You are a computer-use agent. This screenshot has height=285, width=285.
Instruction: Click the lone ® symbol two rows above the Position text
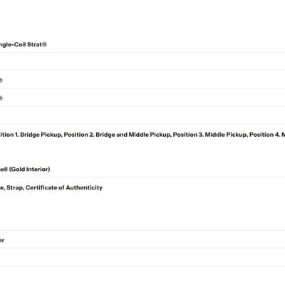(1, 98)
